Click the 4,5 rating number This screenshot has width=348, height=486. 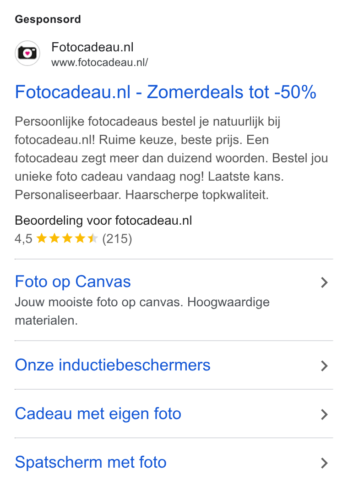[x=23, y=239]
